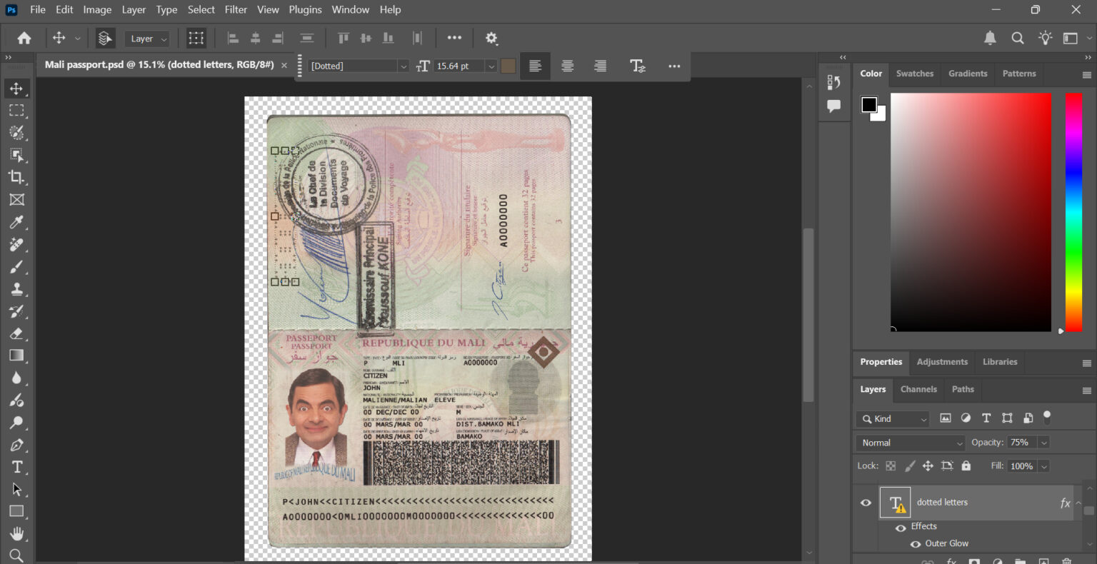The image size is (1097, 564).
Task: Choose the Object Selection tool
Action: 16,155
